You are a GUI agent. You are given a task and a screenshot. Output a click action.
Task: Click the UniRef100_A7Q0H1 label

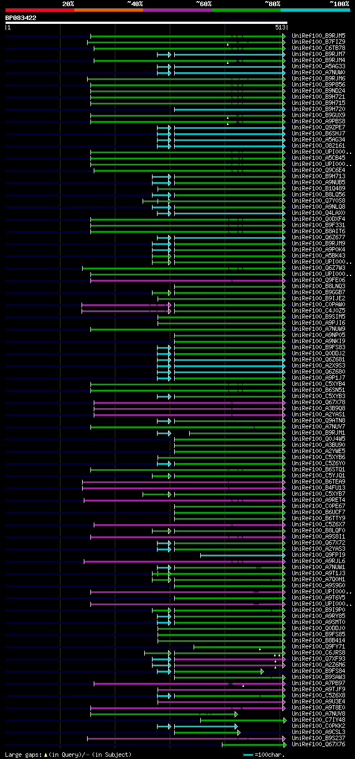(x=319, y=579)
